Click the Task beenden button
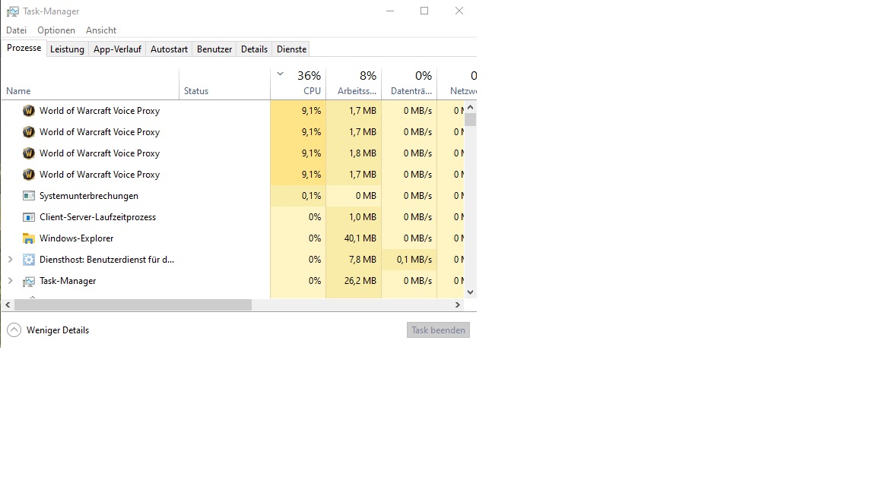Screen dimensions: 876x492 pos(438,330)
